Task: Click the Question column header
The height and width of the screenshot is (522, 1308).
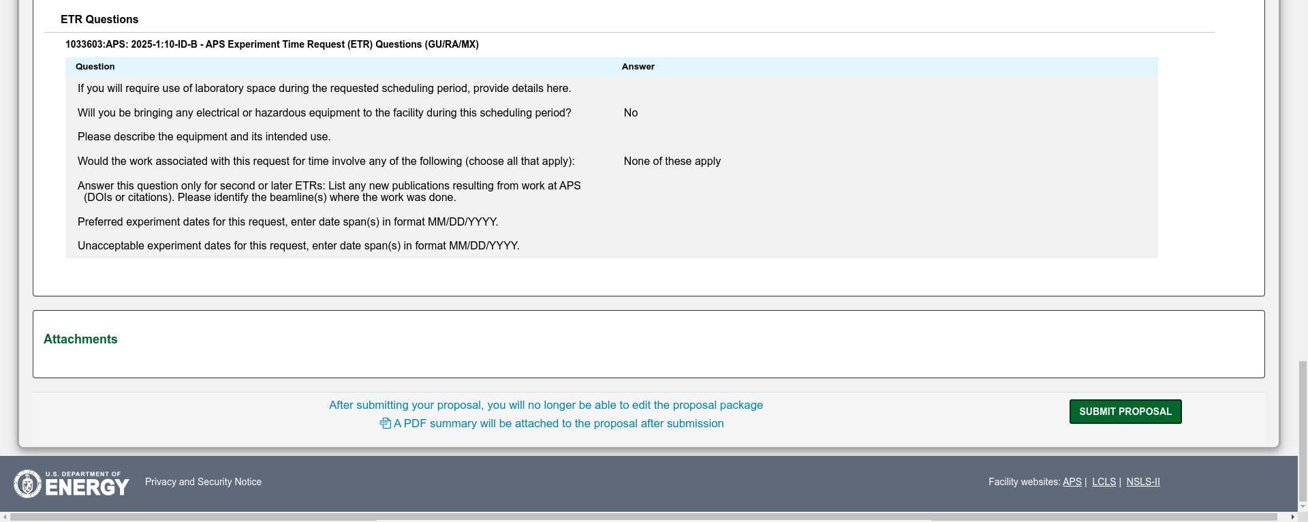Action: [x=95, y=67]
